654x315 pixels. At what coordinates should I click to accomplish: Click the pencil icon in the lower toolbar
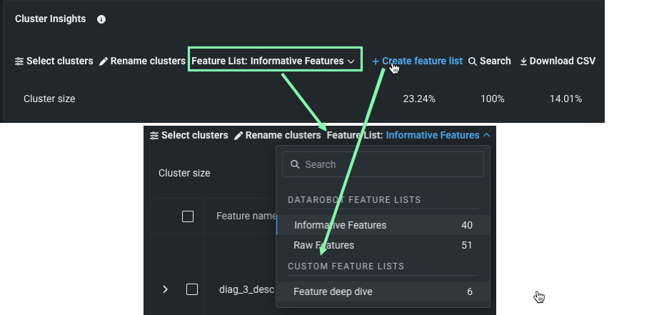(x=238, y=135)
